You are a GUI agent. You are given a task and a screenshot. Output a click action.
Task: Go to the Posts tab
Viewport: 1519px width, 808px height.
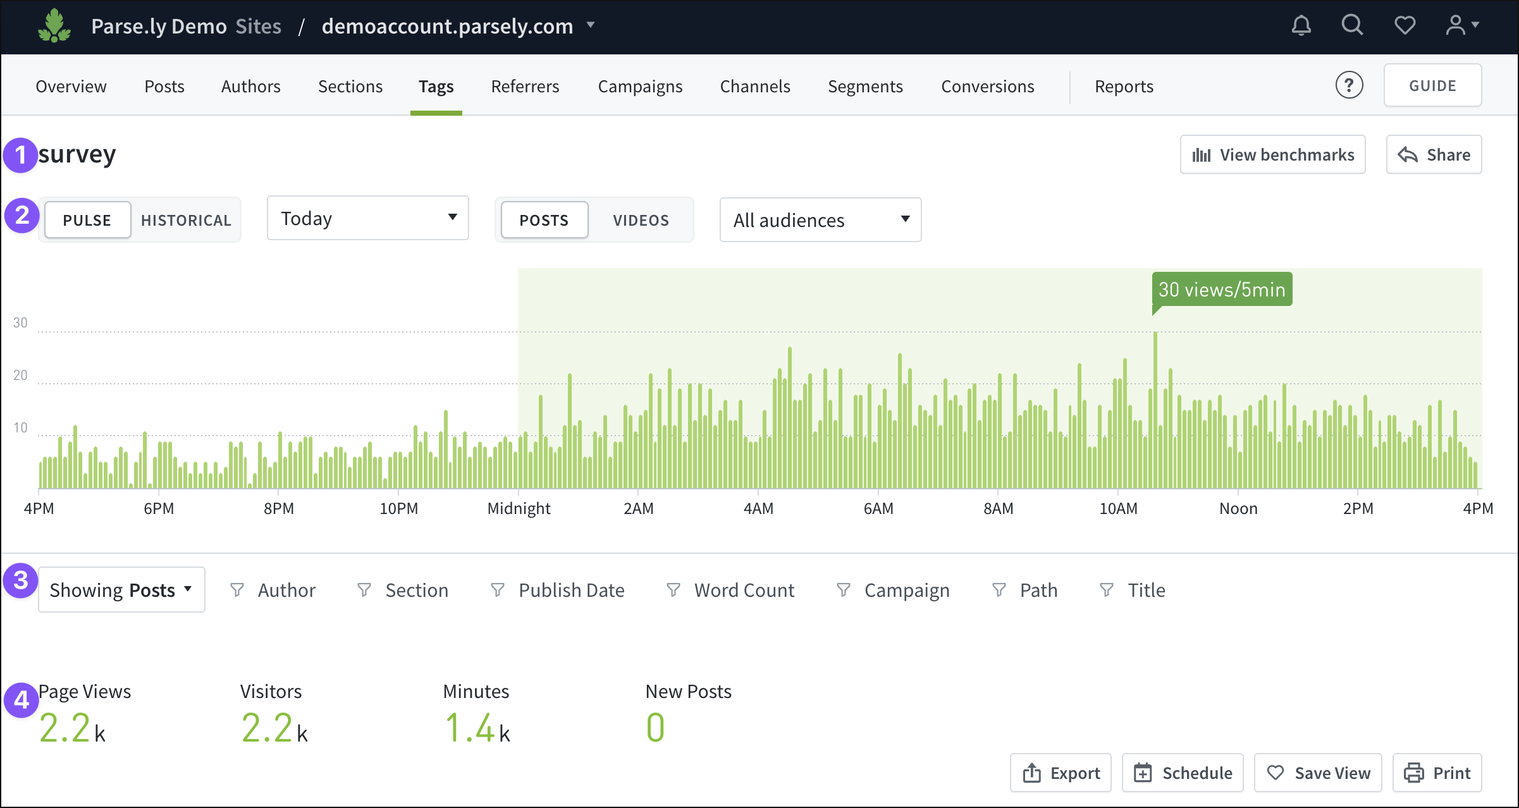[164, 86]
